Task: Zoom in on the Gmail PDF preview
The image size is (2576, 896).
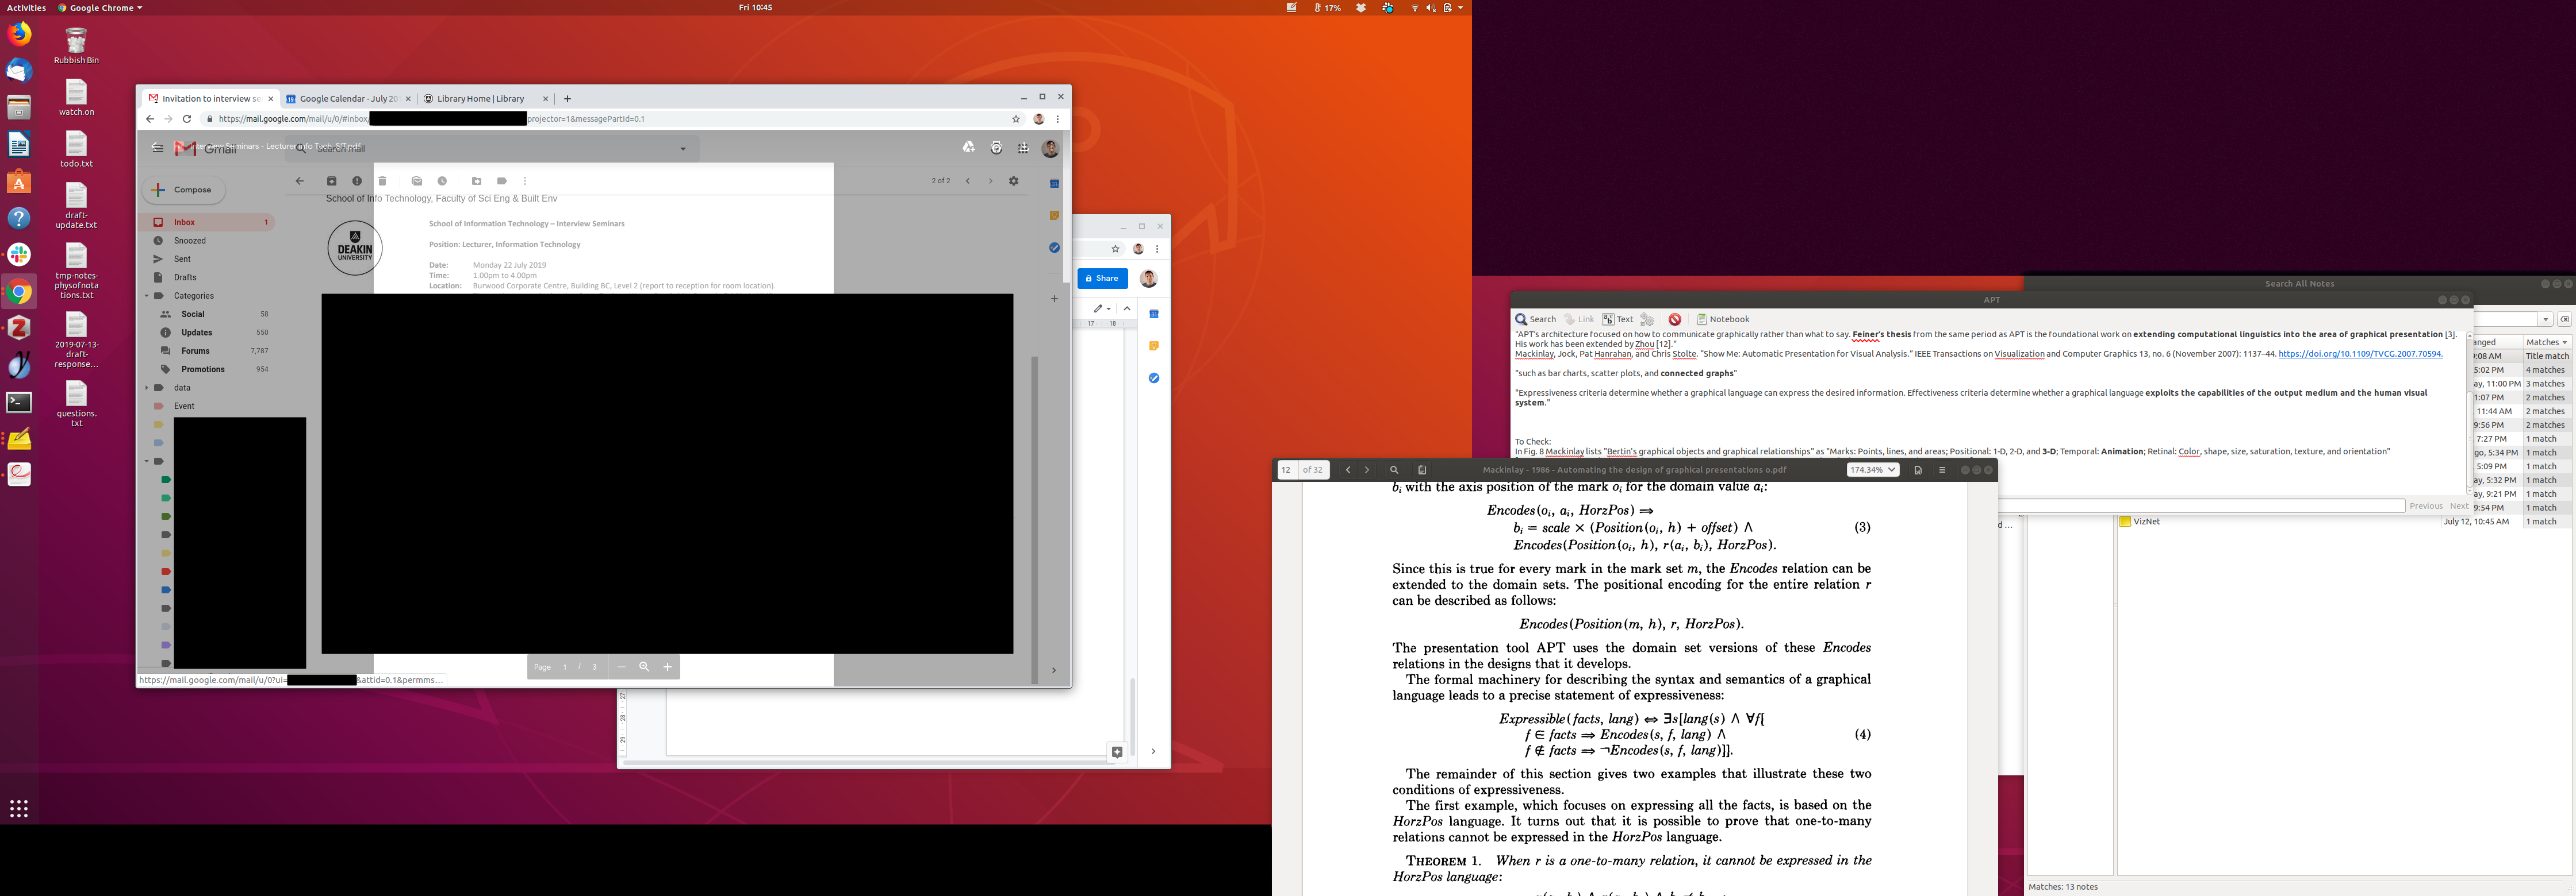Action: pyautogui.click(x=667, y=666)
